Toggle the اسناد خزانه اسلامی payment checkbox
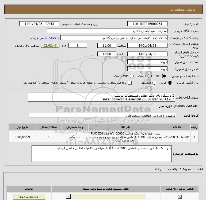Viewport: 206px width, 200px height. click(x=130, y=83)
